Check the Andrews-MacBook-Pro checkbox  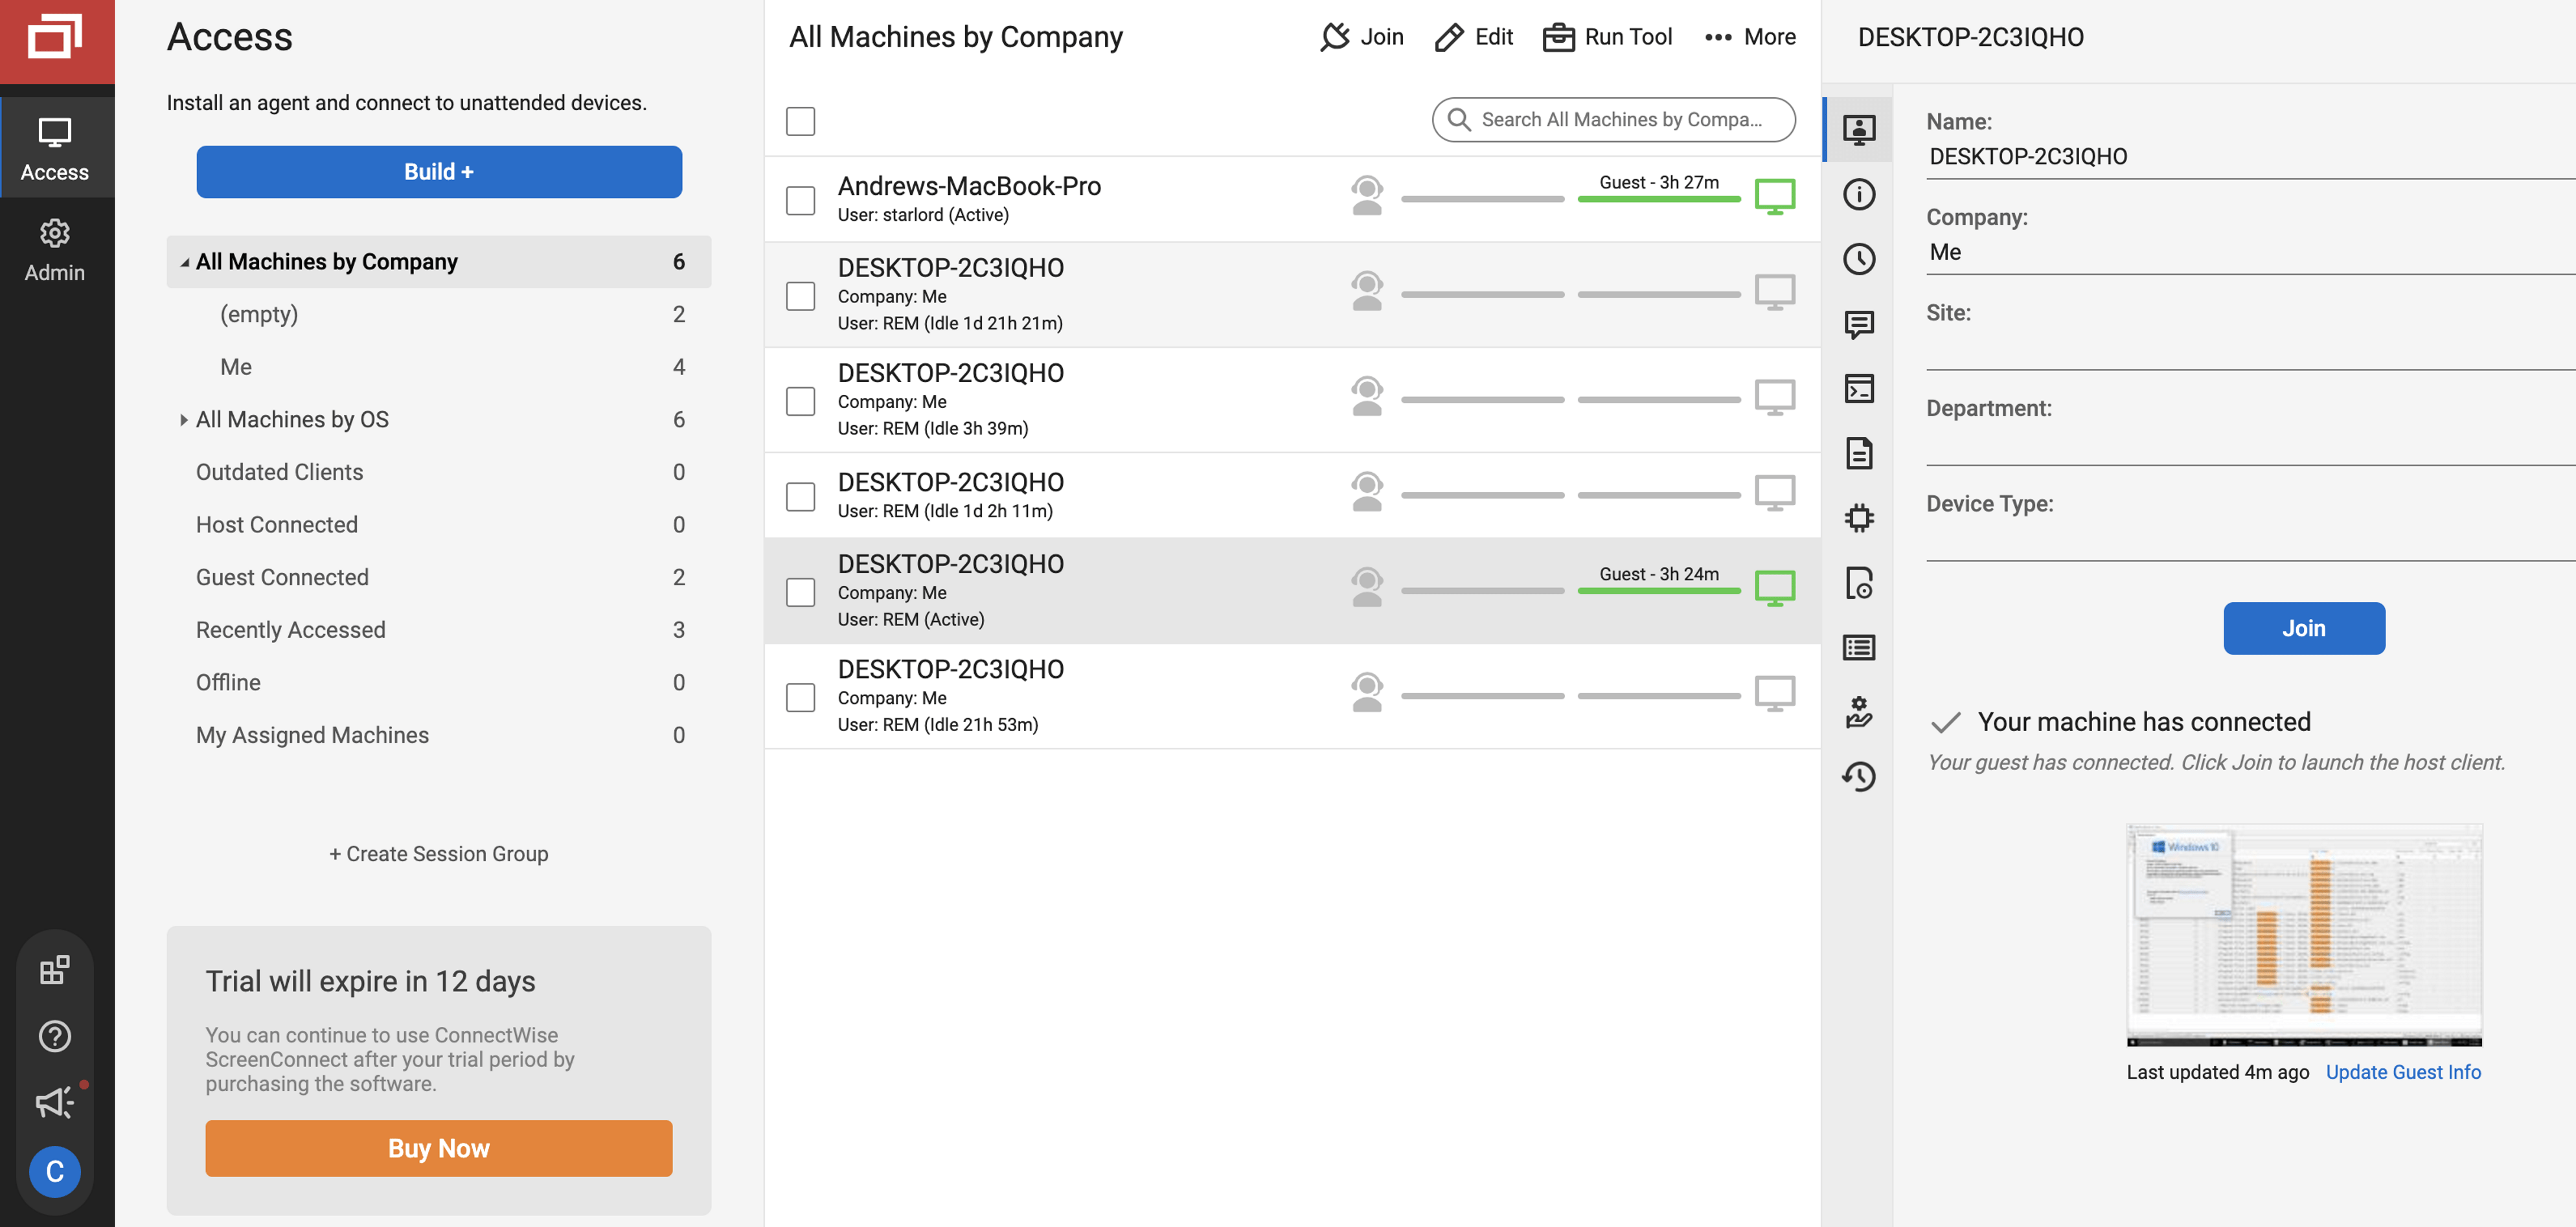point(800,200)
